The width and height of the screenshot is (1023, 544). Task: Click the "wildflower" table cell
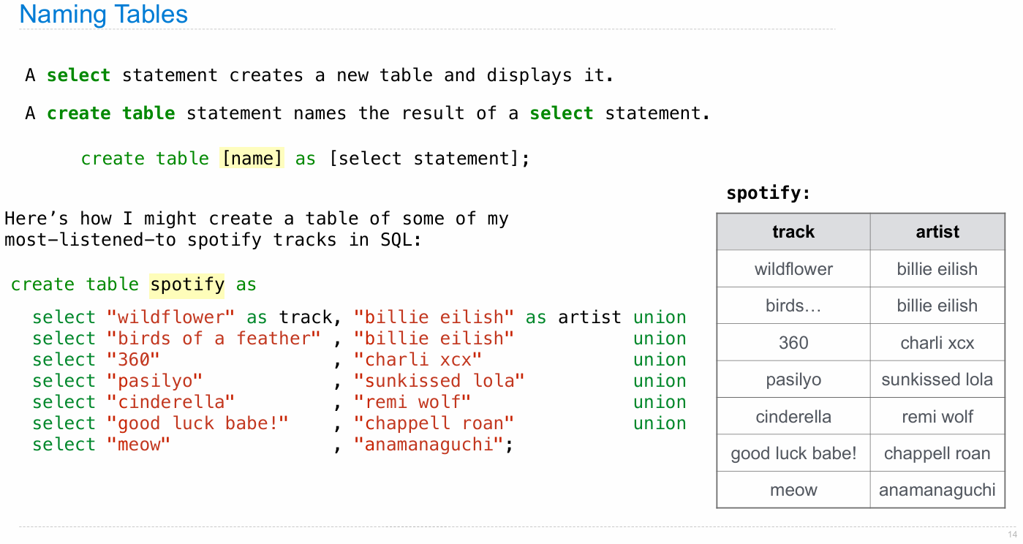pos(793,269)
